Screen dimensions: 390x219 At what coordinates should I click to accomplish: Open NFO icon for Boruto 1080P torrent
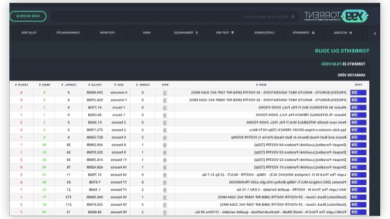pyautogui.click(x=164, y=100)
